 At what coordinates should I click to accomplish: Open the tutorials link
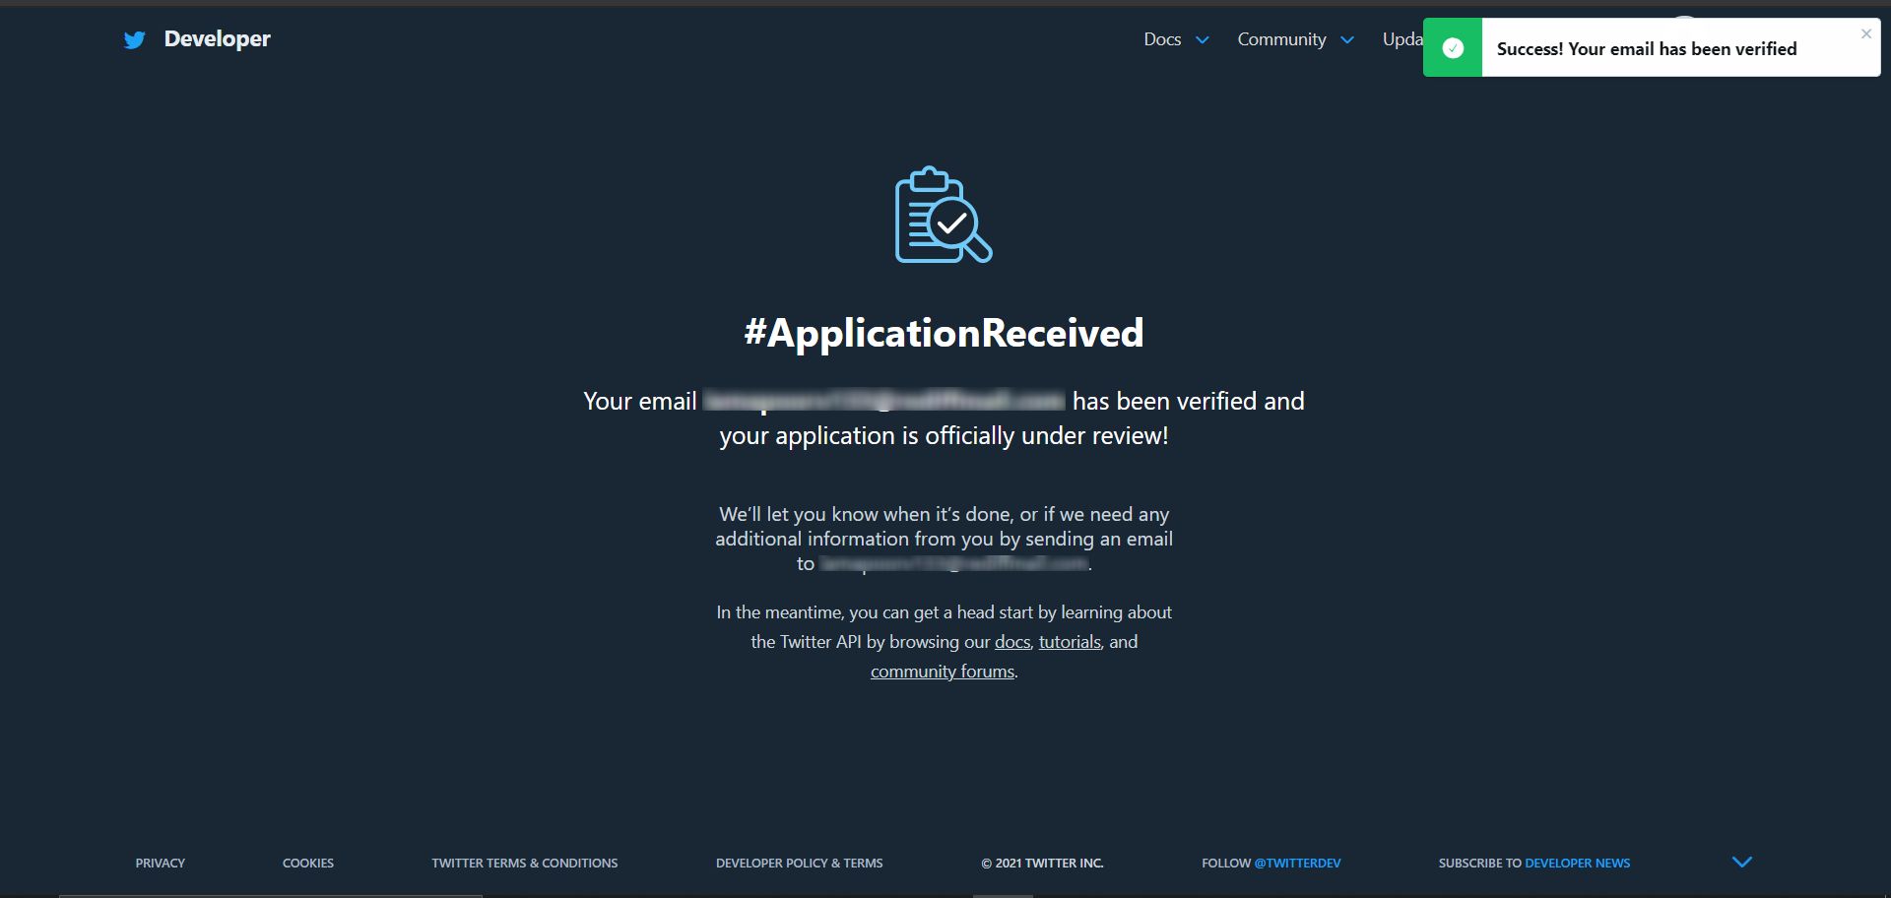pyautogui.click(x=1070, y=642)
